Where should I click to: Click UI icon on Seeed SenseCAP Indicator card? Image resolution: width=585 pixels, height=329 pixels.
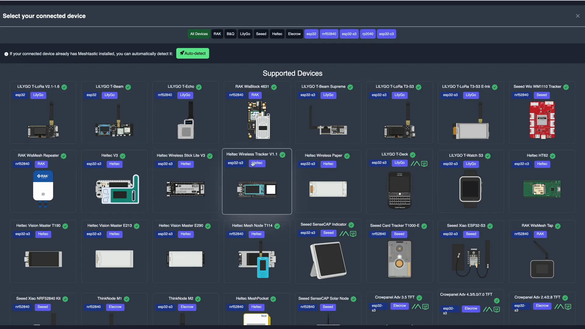pos(353,234)
